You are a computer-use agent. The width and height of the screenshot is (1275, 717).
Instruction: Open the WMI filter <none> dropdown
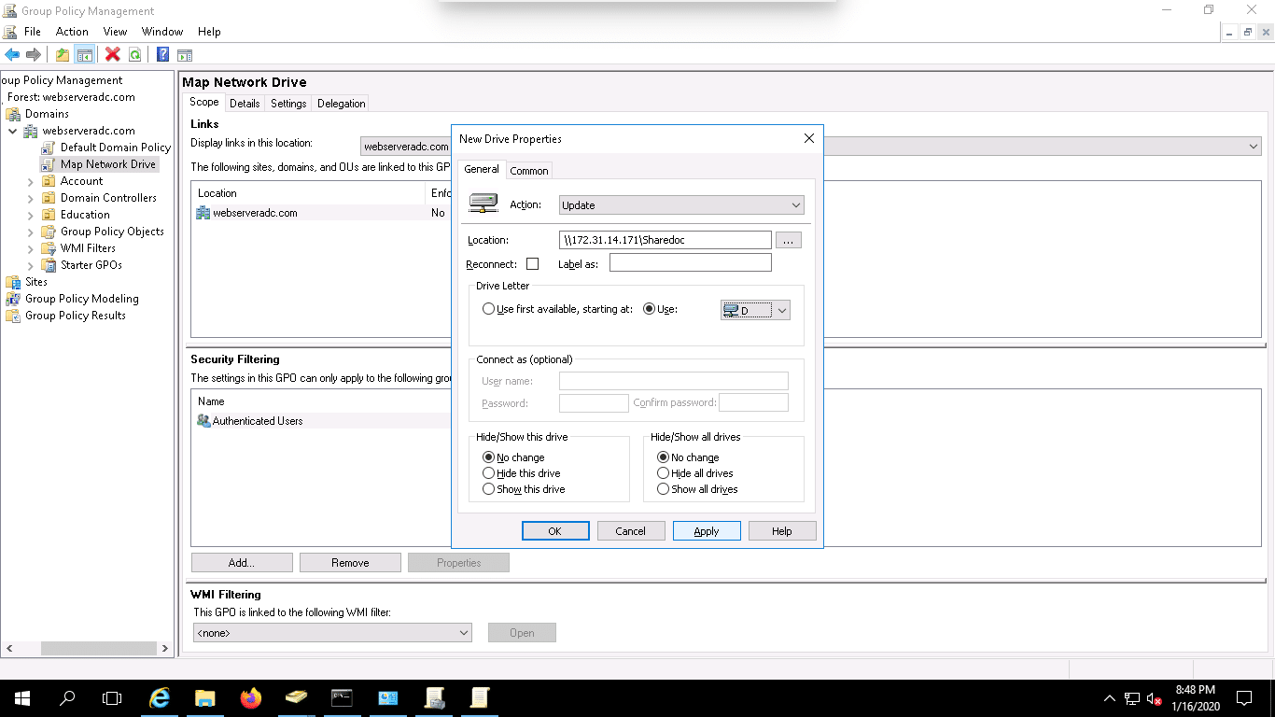(x=332, y=633)
